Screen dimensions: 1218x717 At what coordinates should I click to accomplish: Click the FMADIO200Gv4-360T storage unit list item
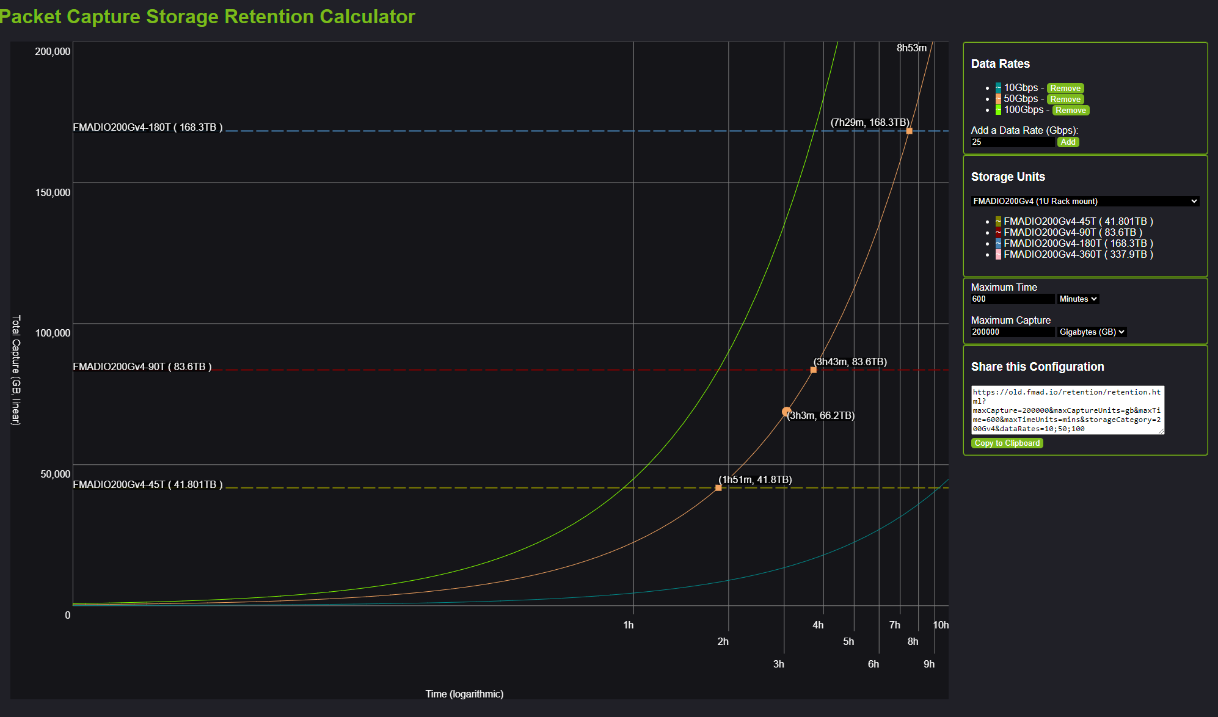tap(1078, 255)
